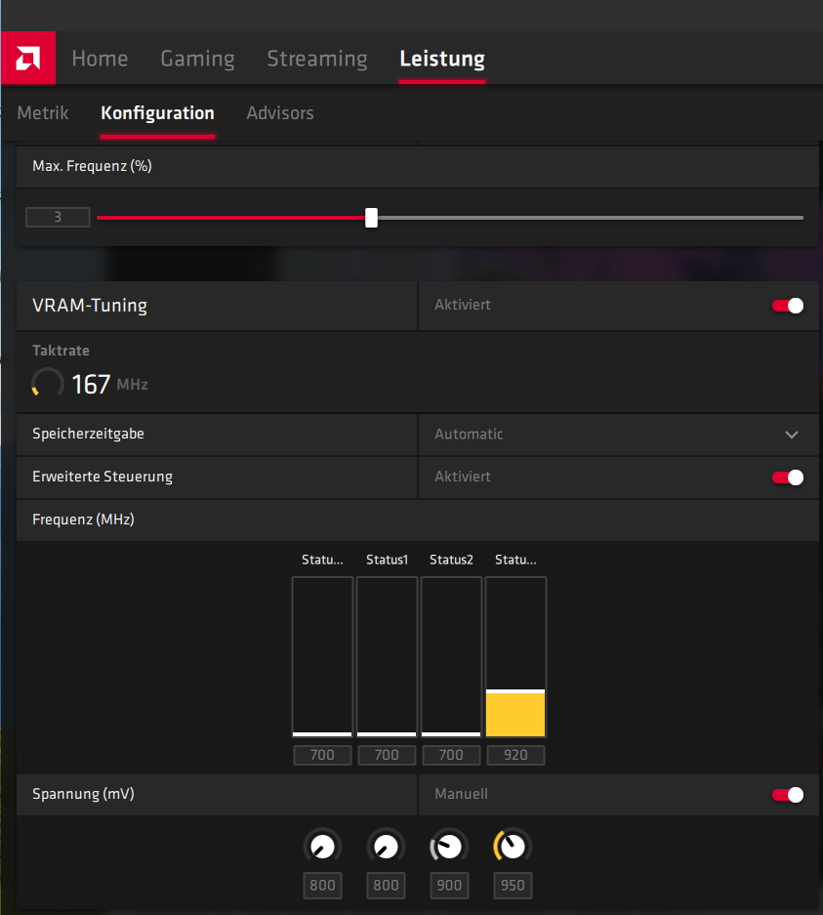Click the Status1 700 frequency field
Image resolution: width=823 pixels, height=915 pixels.
(387, 755)
